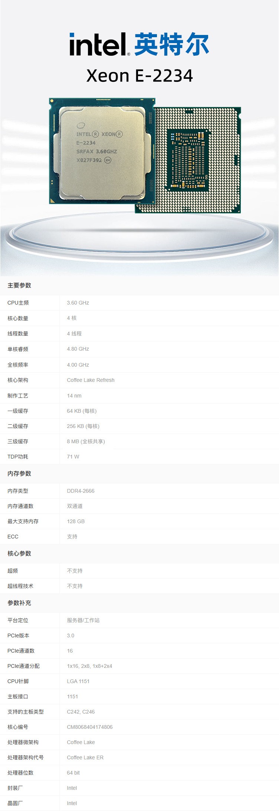Screen dimensions: 279x811
Task: Click the Xeon E-2234 title
Action: coord(139,76)
